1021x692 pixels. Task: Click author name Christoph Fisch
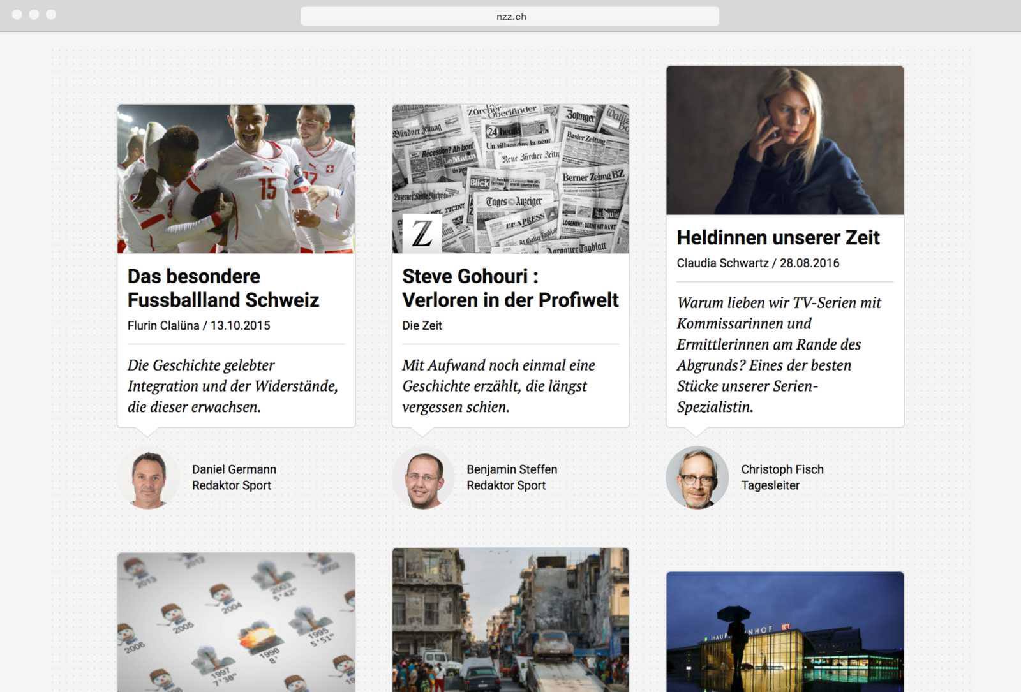coord(782,469)
